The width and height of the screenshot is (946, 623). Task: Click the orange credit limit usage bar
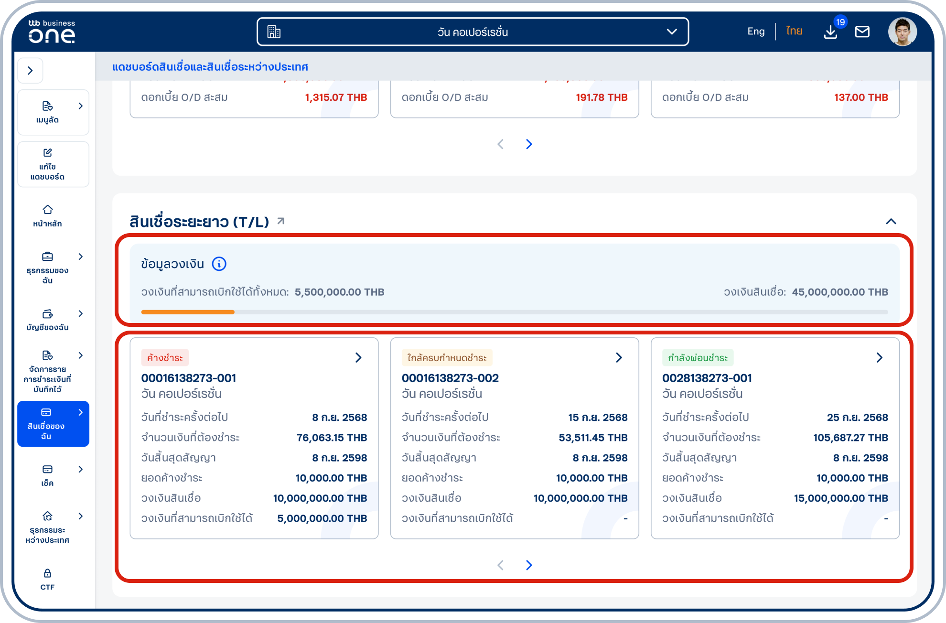[188, 312]
